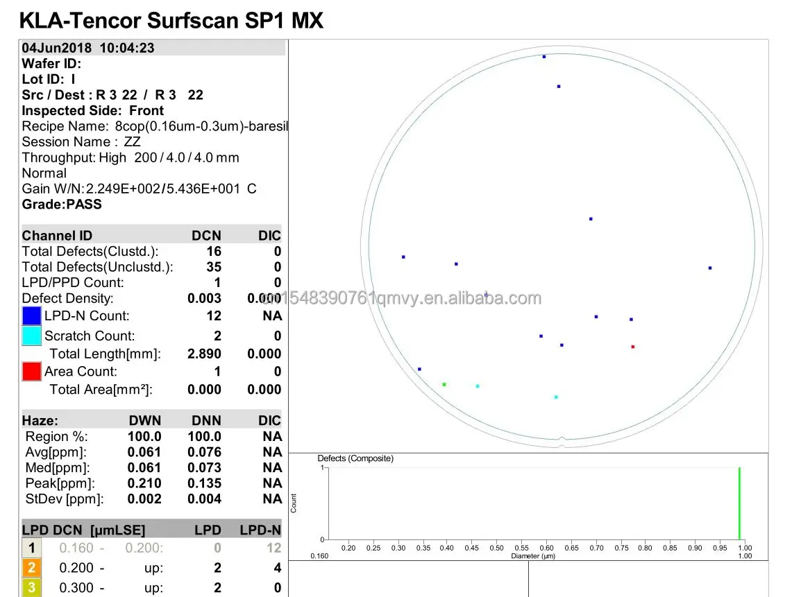Click the LPD/PPD Count label

pyautogui.click(x=73, y=282)
